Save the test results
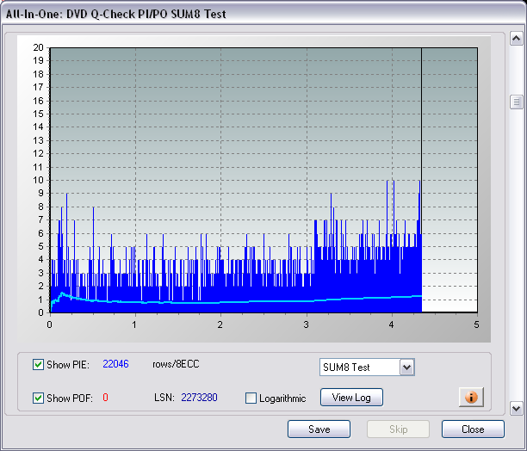This screenshot has width=527, height=451. (x=319, y=429)
